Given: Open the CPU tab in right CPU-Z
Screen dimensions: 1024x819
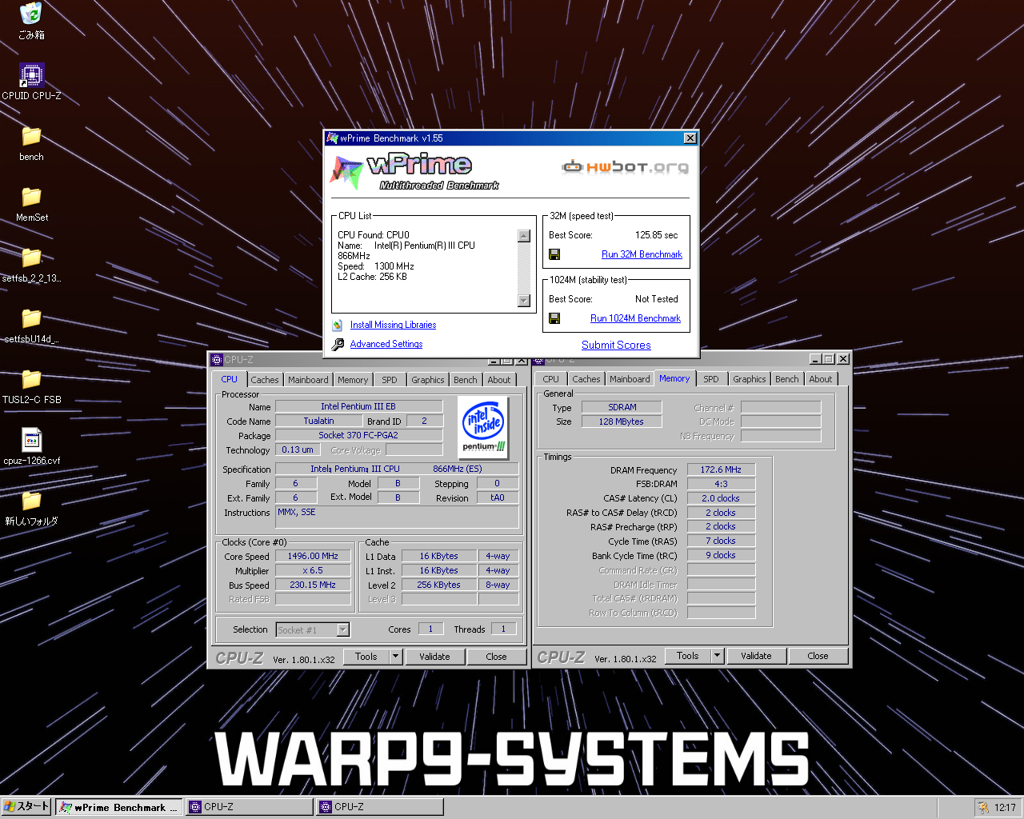Looking at the screenshot, I should click(551, 379).
